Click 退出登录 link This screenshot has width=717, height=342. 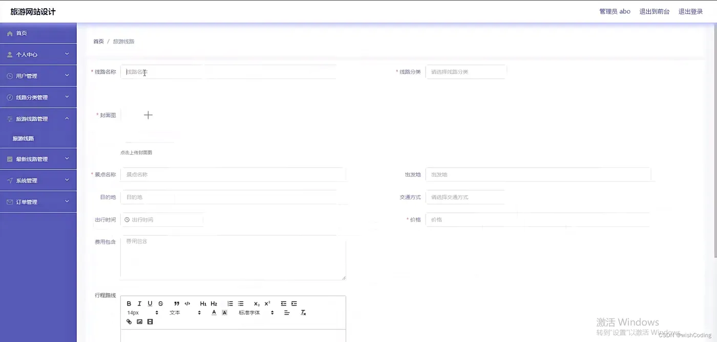tap(691, 11)
